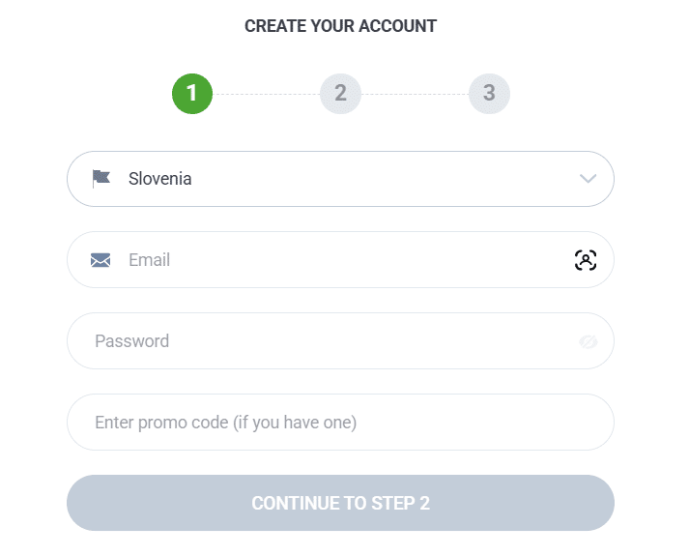Open the Slovenia country selector
Image resolution: width=689 pixels, height=556 pixels.
tap(340, 179)
